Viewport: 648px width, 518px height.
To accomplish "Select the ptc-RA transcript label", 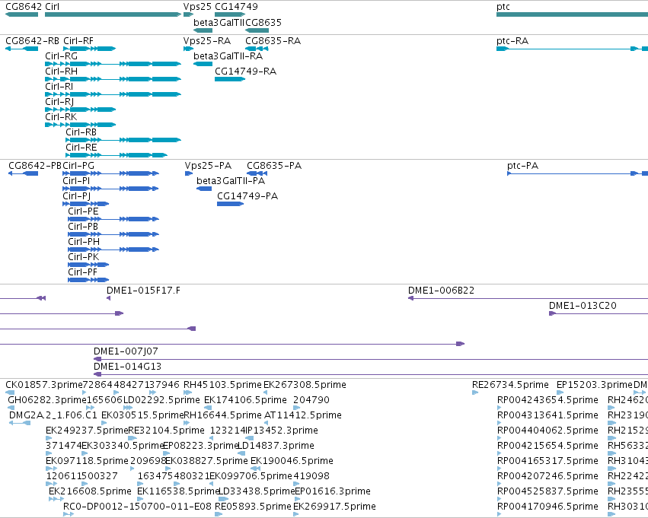I will (512, 41).
